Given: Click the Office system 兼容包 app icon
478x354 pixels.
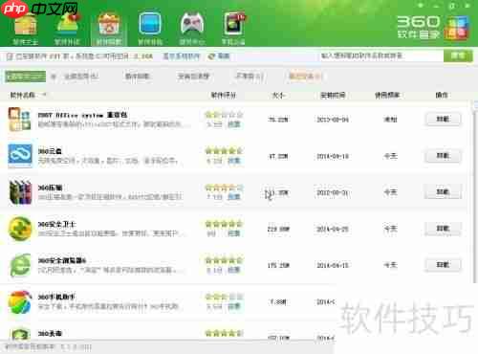Looking at the screenshot, I should click(20, 120).
